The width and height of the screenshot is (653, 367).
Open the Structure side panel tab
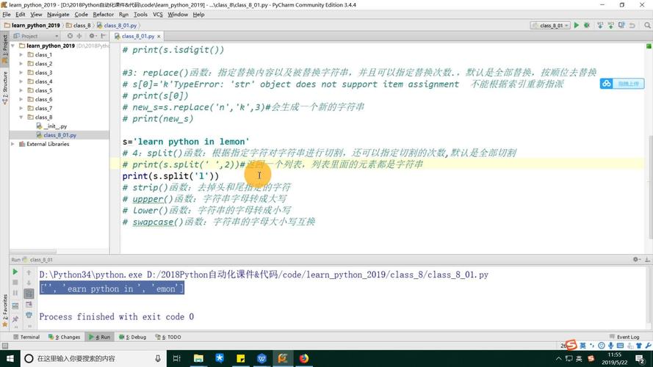click(x=4, y=88)
